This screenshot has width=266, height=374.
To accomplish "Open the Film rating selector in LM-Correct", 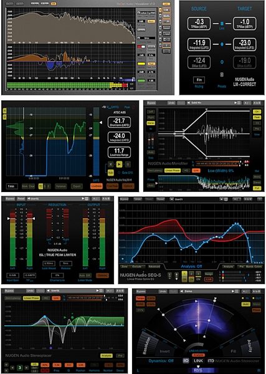I will click(x=199, y=80).
